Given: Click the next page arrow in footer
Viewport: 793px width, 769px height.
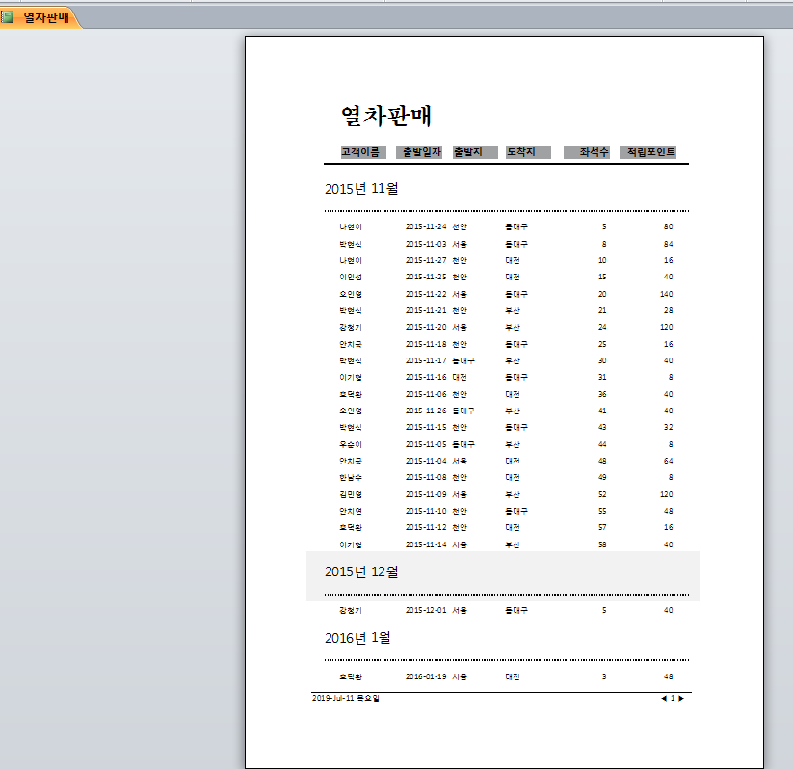Looking at the screenshot, I should 682,698.
